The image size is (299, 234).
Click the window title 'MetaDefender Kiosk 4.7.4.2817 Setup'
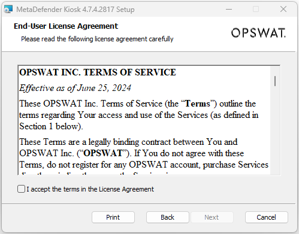coord(75,10)
